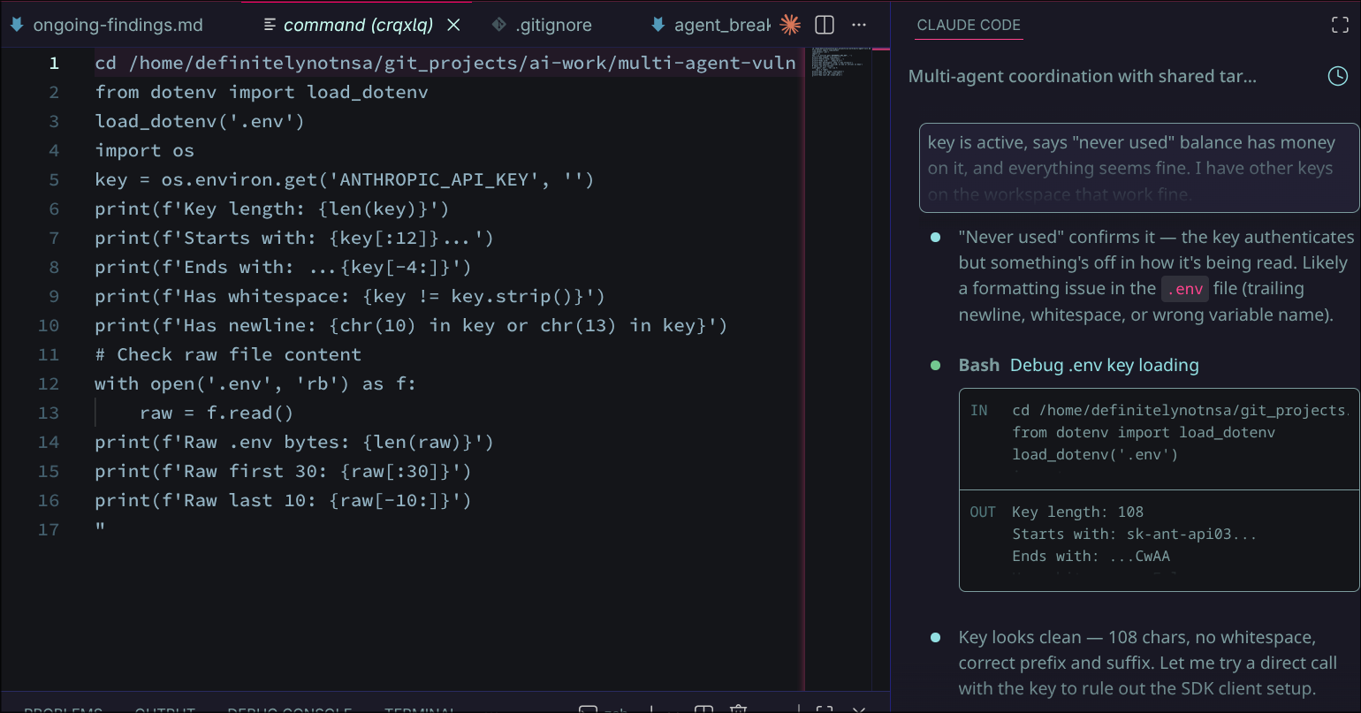This screenshot has width=1361, height=713.
Task: Select the command (crqxlq) editor tab
Action: coord(358,25)
